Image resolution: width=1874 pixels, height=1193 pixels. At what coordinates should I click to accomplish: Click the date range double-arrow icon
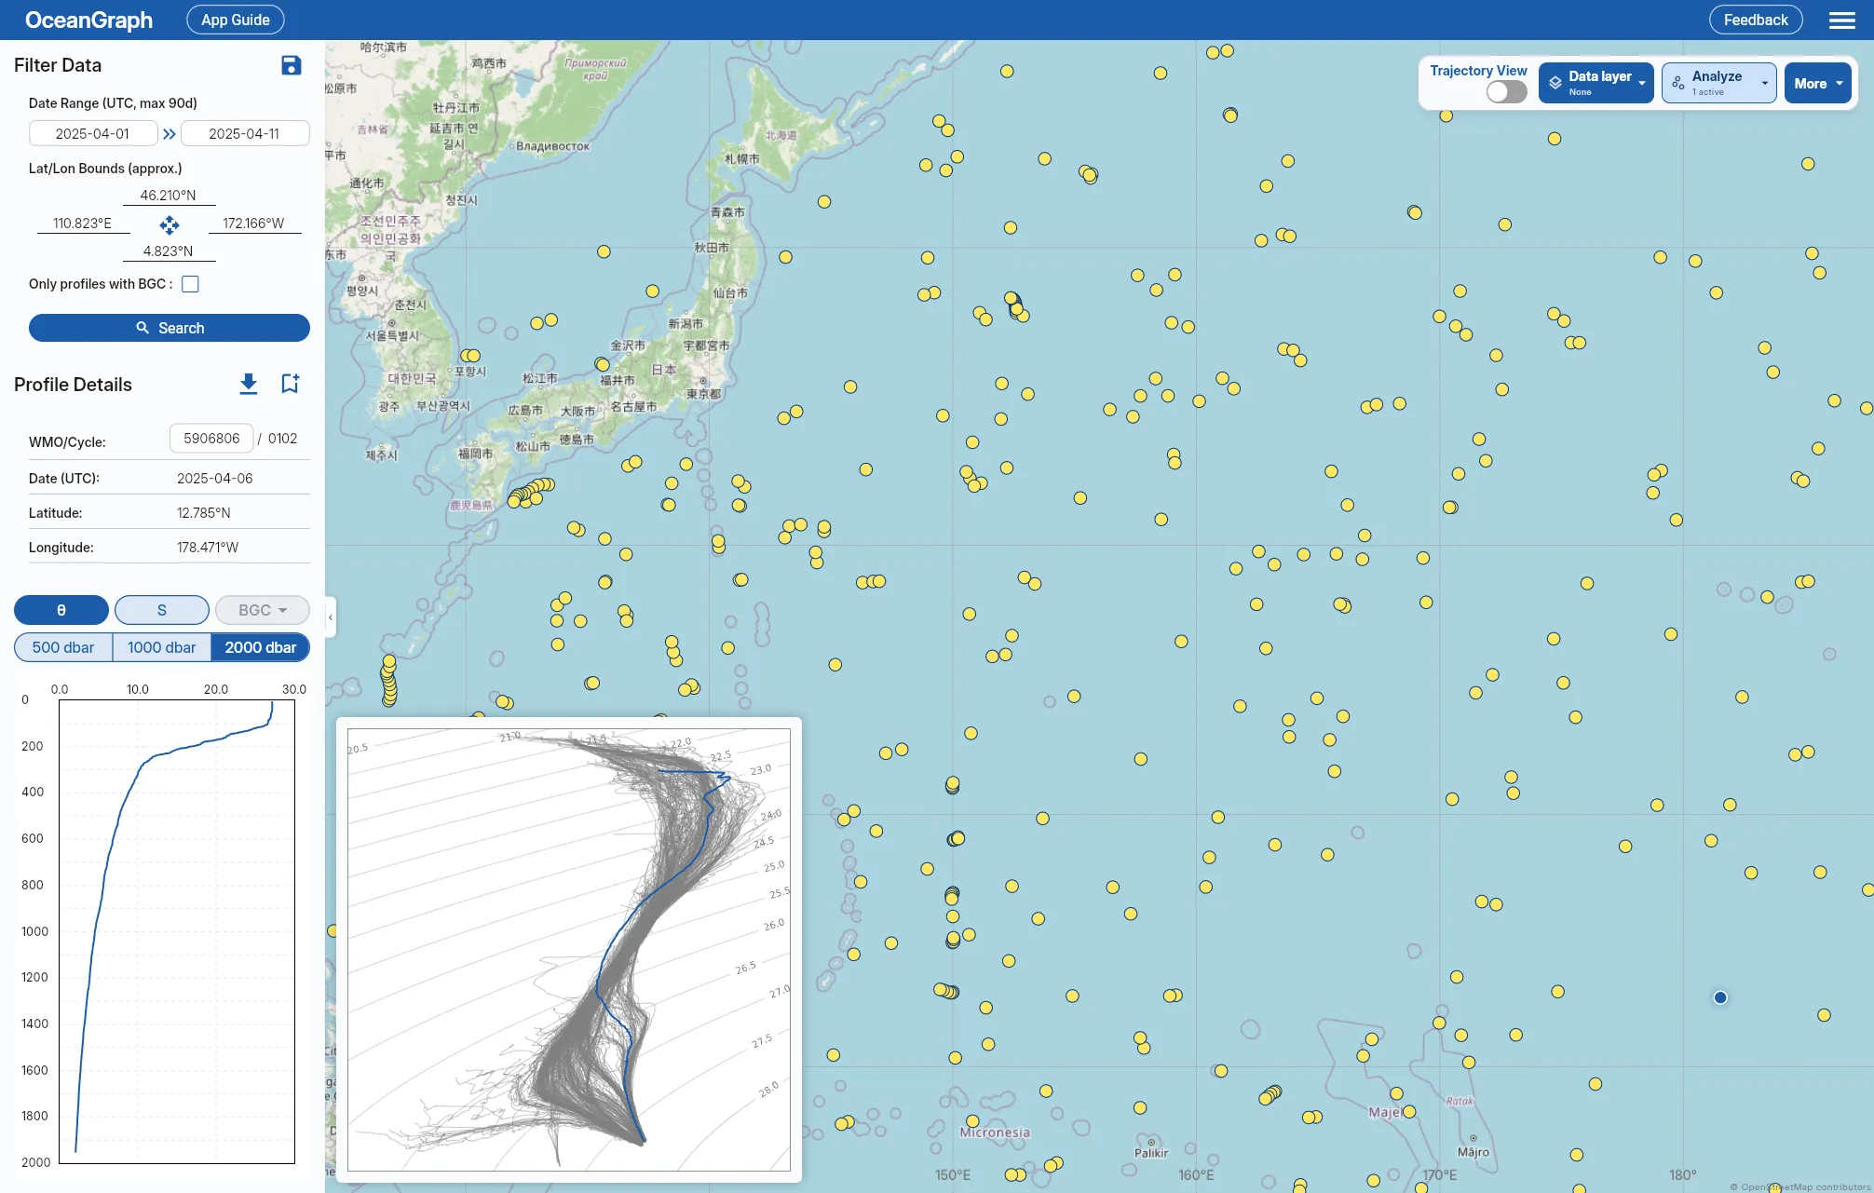point(170,134)
